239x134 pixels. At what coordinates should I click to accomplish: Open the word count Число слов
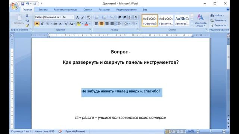click(x=44, y=131)
